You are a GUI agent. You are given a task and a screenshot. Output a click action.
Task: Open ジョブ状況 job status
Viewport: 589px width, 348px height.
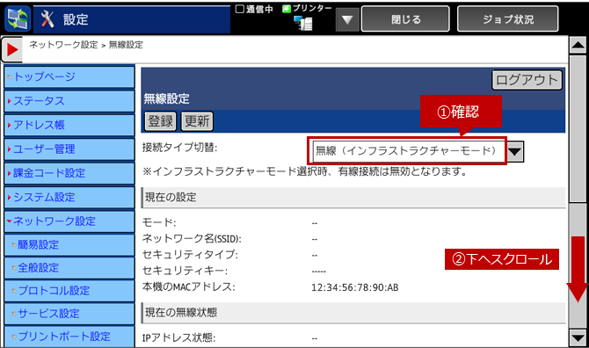click(507, 19)
